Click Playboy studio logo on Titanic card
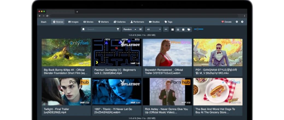 pyautogui.click(x=130, y=83)
